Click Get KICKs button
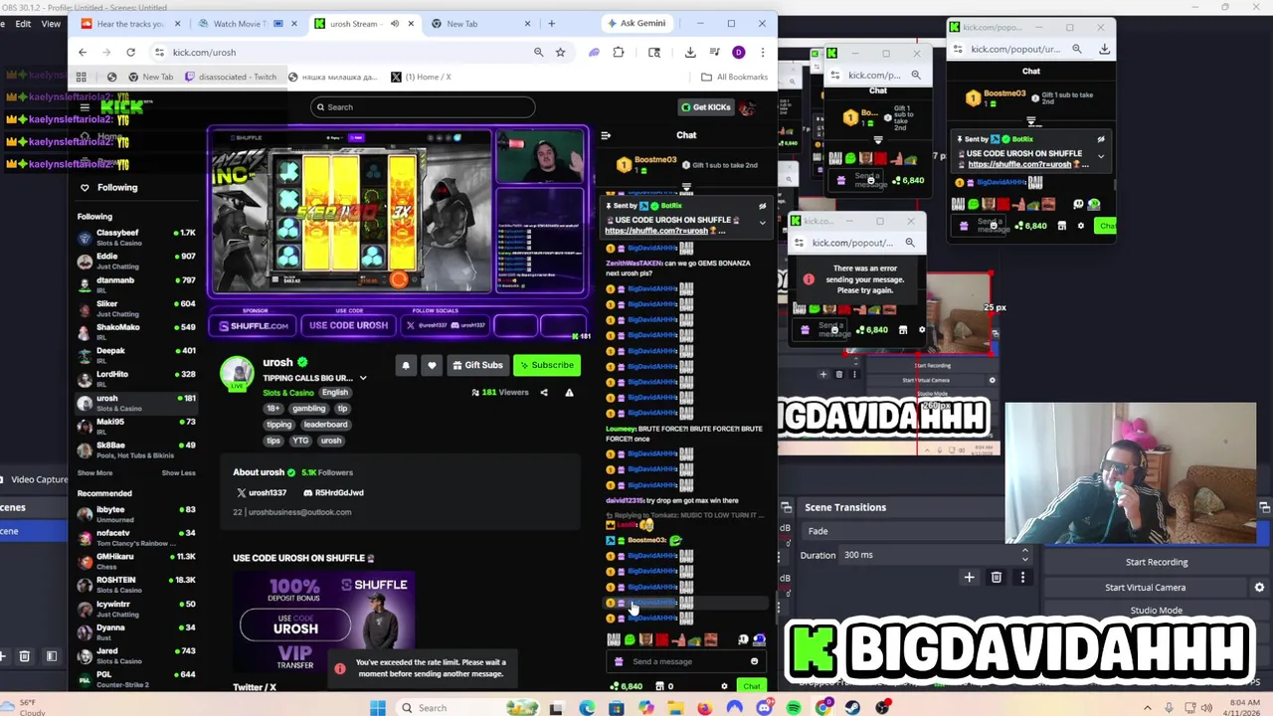This screenshot has width=1273, height=716. pos(706,106)
